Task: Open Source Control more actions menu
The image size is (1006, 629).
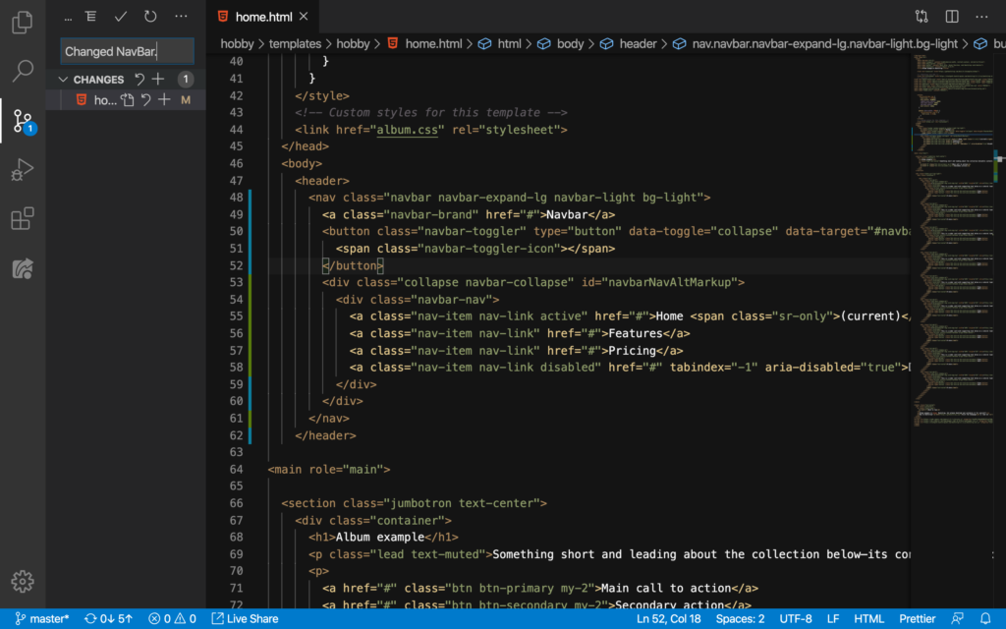Action: 181,16
